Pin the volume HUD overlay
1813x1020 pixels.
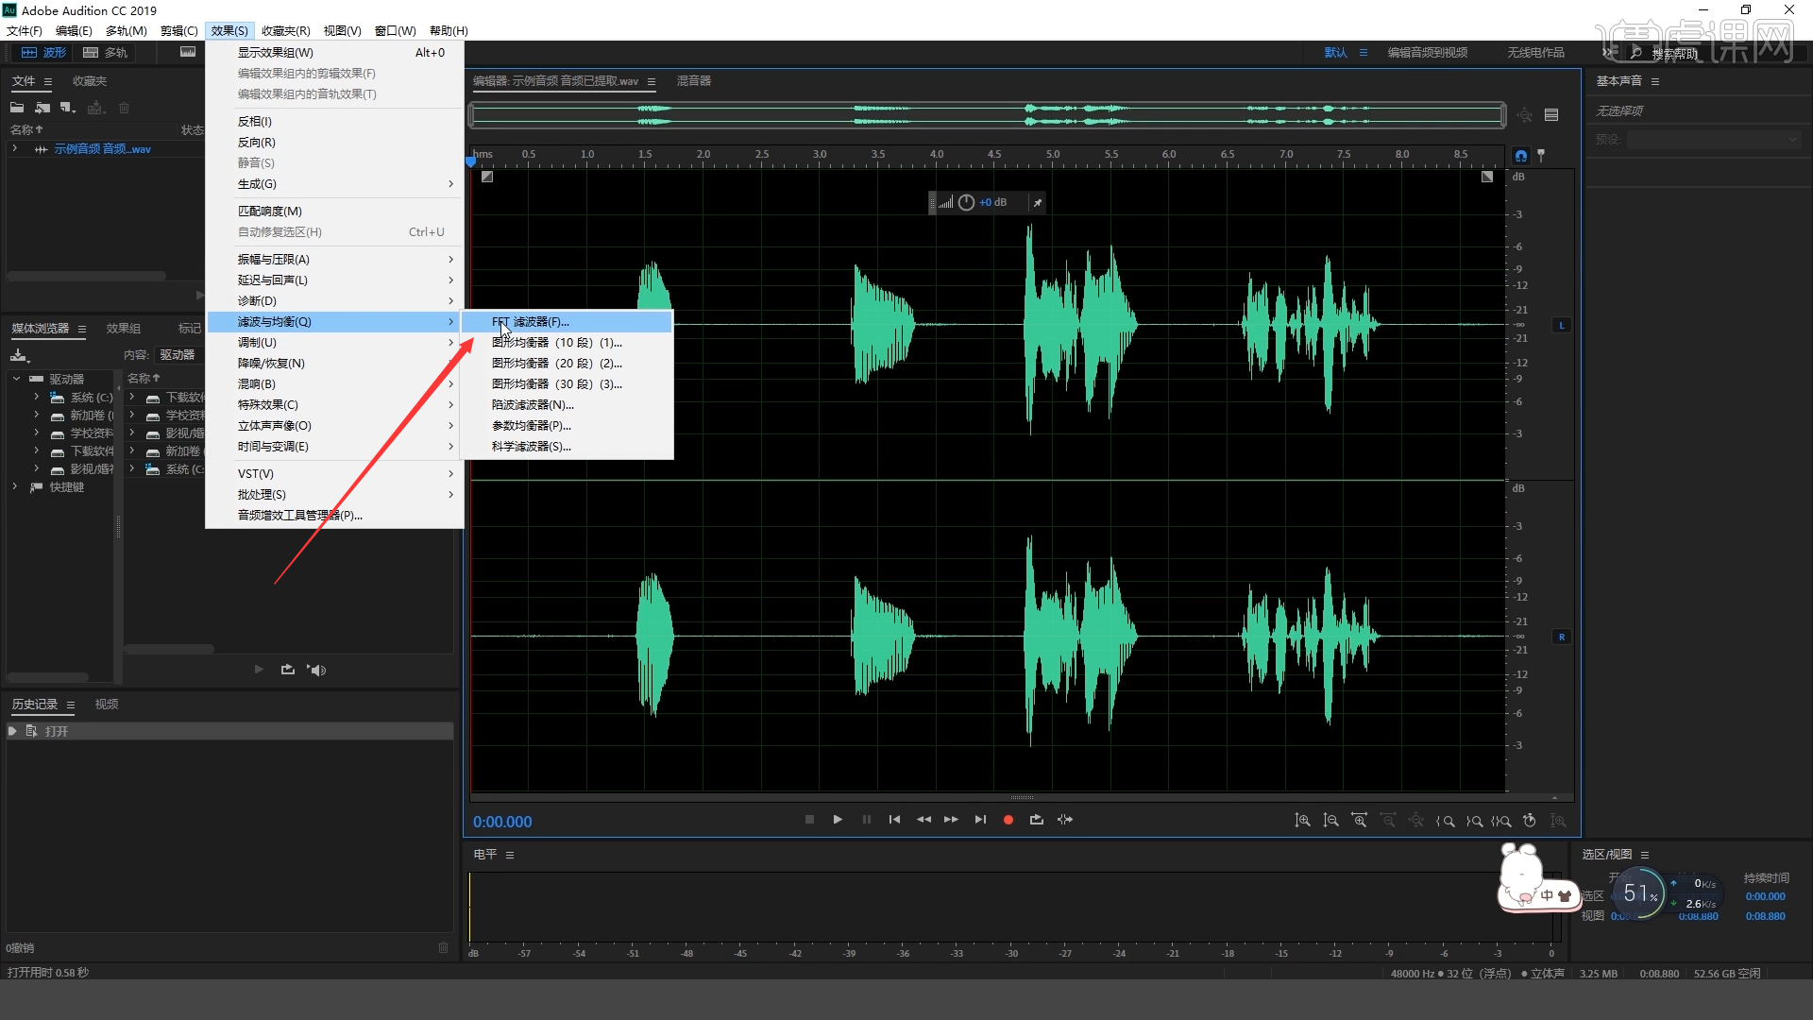point(1037,202)
